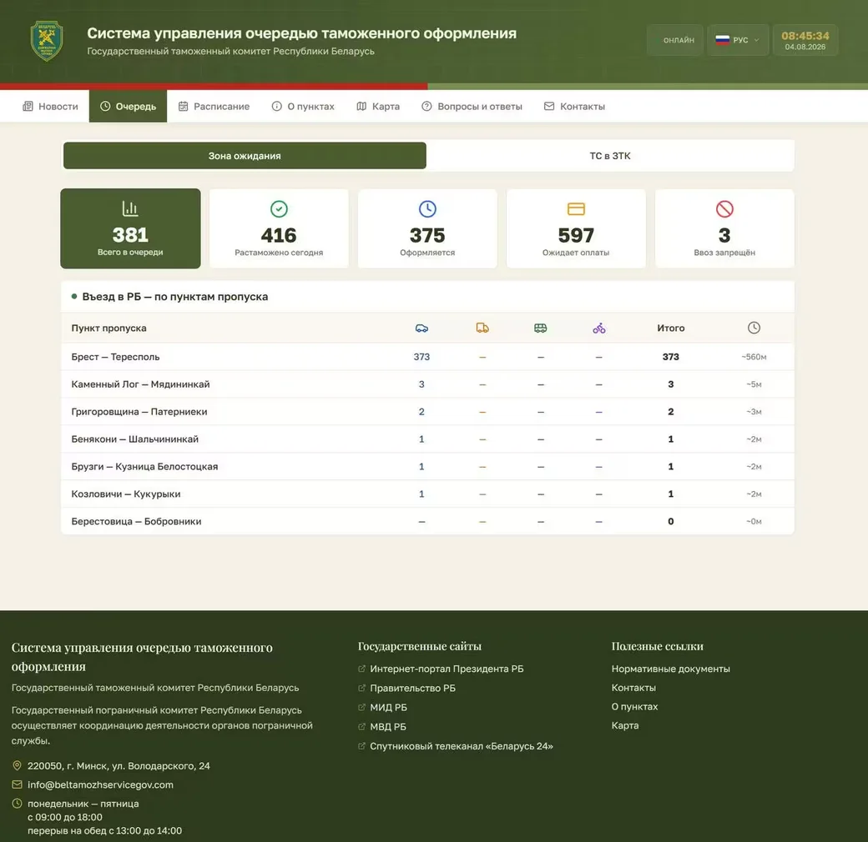868x842 pixels.
Task: Click external-link icon beside МИД РБ
Action: point(362,707)
